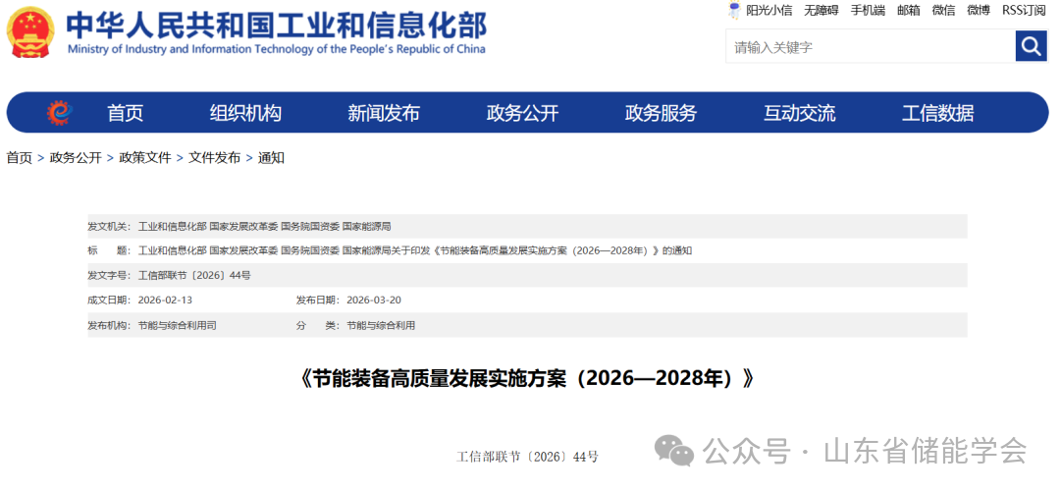Click the English ministry name under the title
The width and height of the screenshot is (1060, 493).
pos(276,49)
